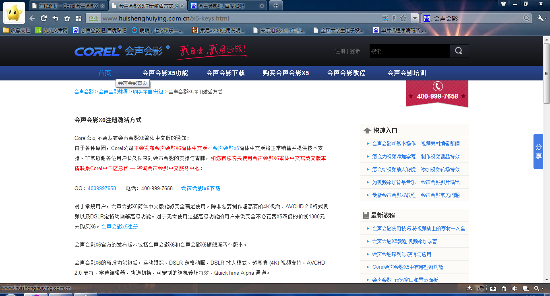Mute page sound with the speaker icon
This screenshot has height=296, width=550.
514,288
